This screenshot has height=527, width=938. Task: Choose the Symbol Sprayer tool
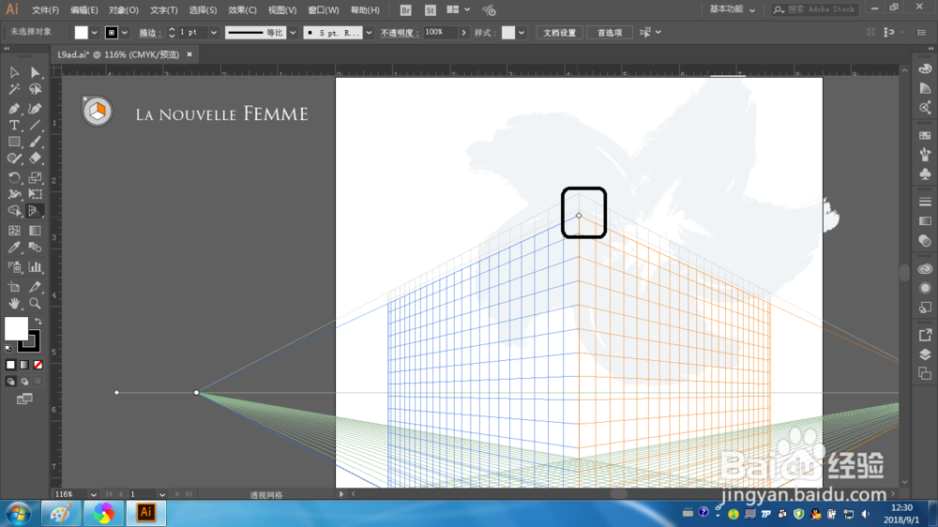click(14, 267)
